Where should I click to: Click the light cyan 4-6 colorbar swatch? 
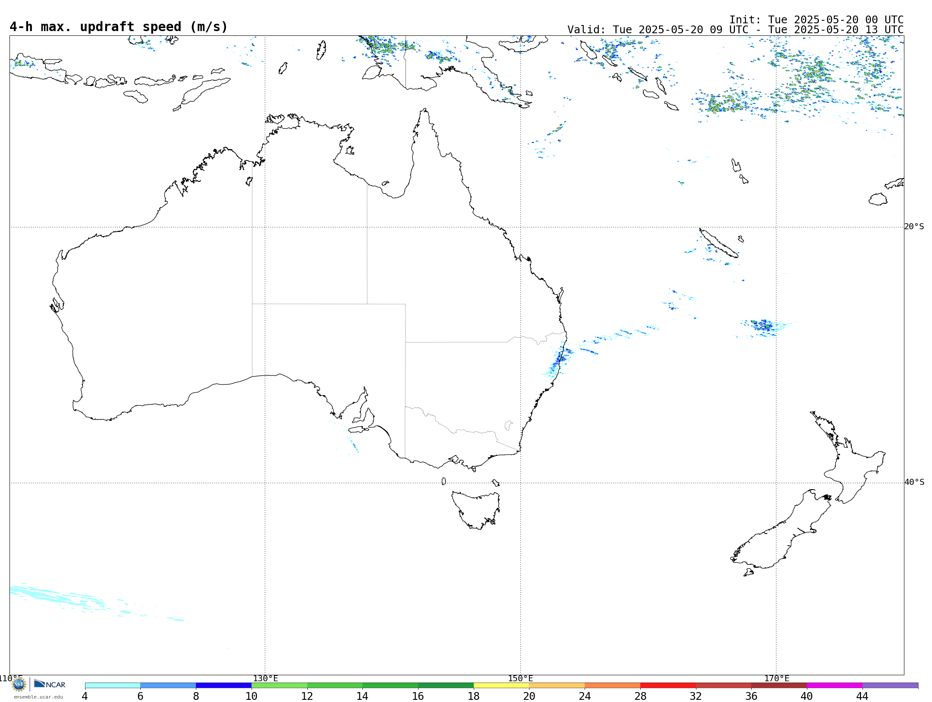[113, 686]
